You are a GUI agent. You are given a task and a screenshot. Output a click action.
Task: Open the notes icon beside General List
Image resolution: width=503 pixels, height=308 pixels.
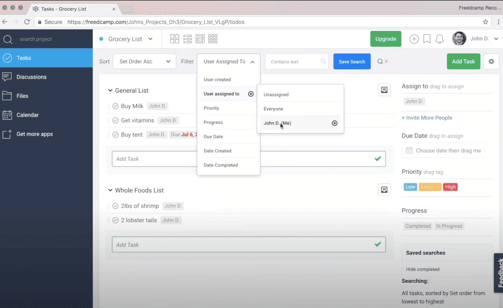[384, 90]
